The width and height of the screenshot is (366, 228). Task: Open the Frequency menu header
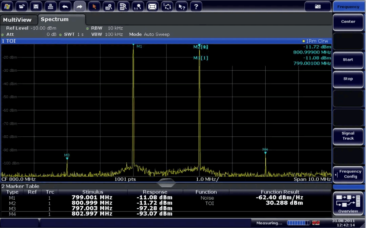pyautogui.click(x=348, y=6)
